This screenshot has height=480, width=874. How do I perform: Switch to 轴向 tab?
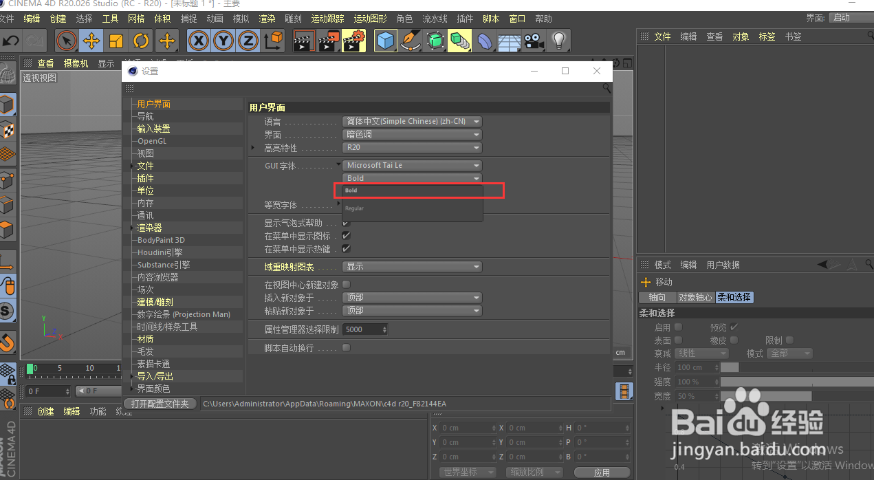pyautogui.click(x=657, y=298)
